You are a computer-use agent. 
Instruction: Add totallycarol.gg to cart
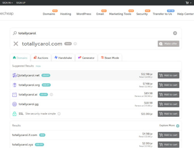point(168,104)
